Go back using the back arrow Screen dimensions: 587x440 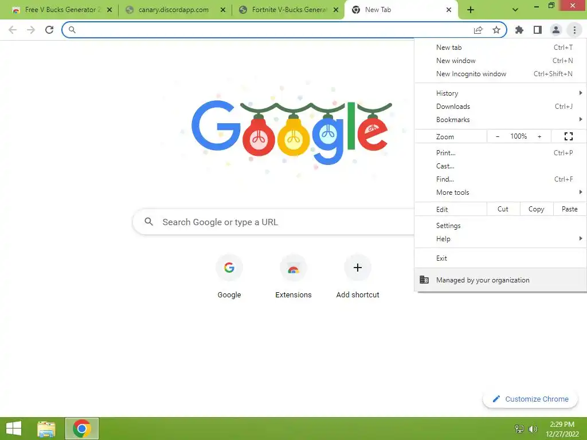click(x=13, y=30)
